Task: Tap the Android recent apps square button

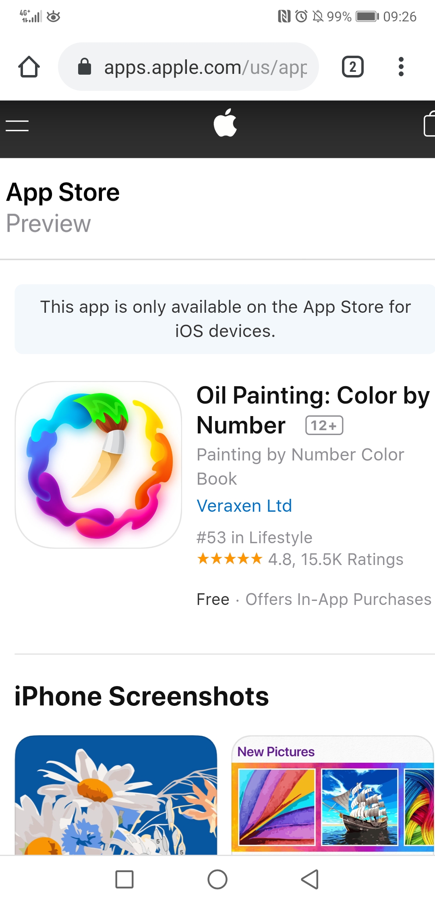Action: [x=124, y=879]
